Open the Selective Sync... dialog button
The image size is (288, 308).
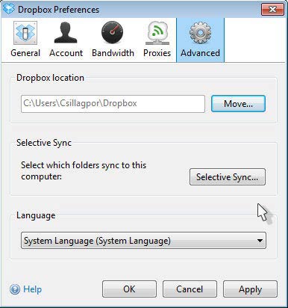(x=228, y=177)
